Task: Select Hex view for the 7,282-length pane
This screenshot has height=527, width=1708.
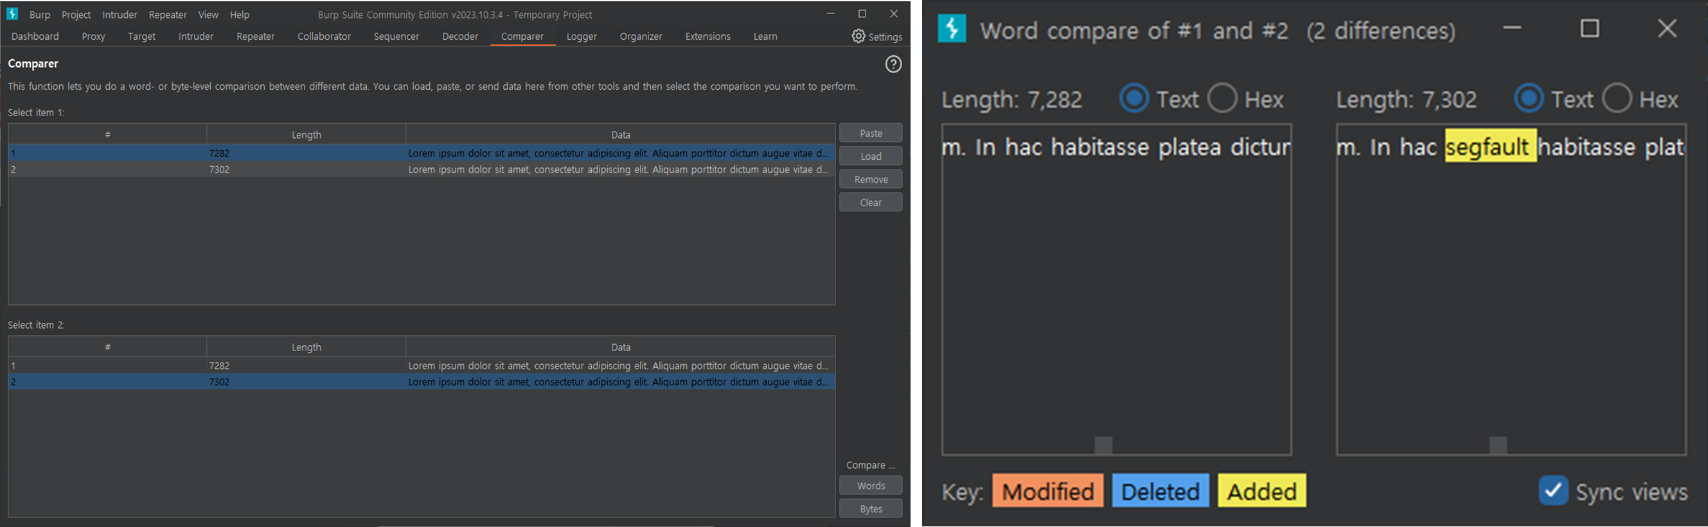Action: tap(1222, 99)
